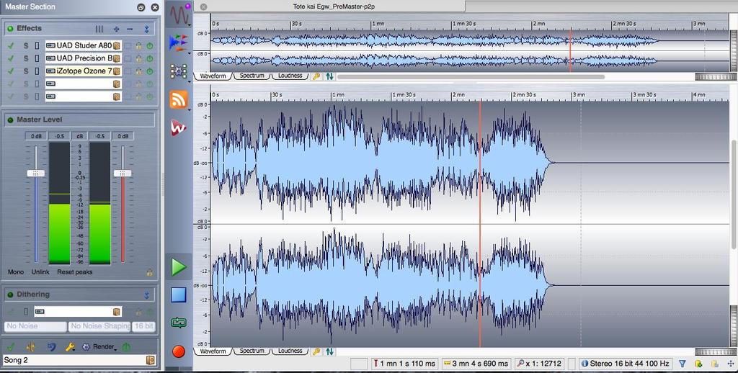This screenshot has width=738, height=373.
Task: Open the yellow wrench settings in Render row
Action: click(70, 347)
